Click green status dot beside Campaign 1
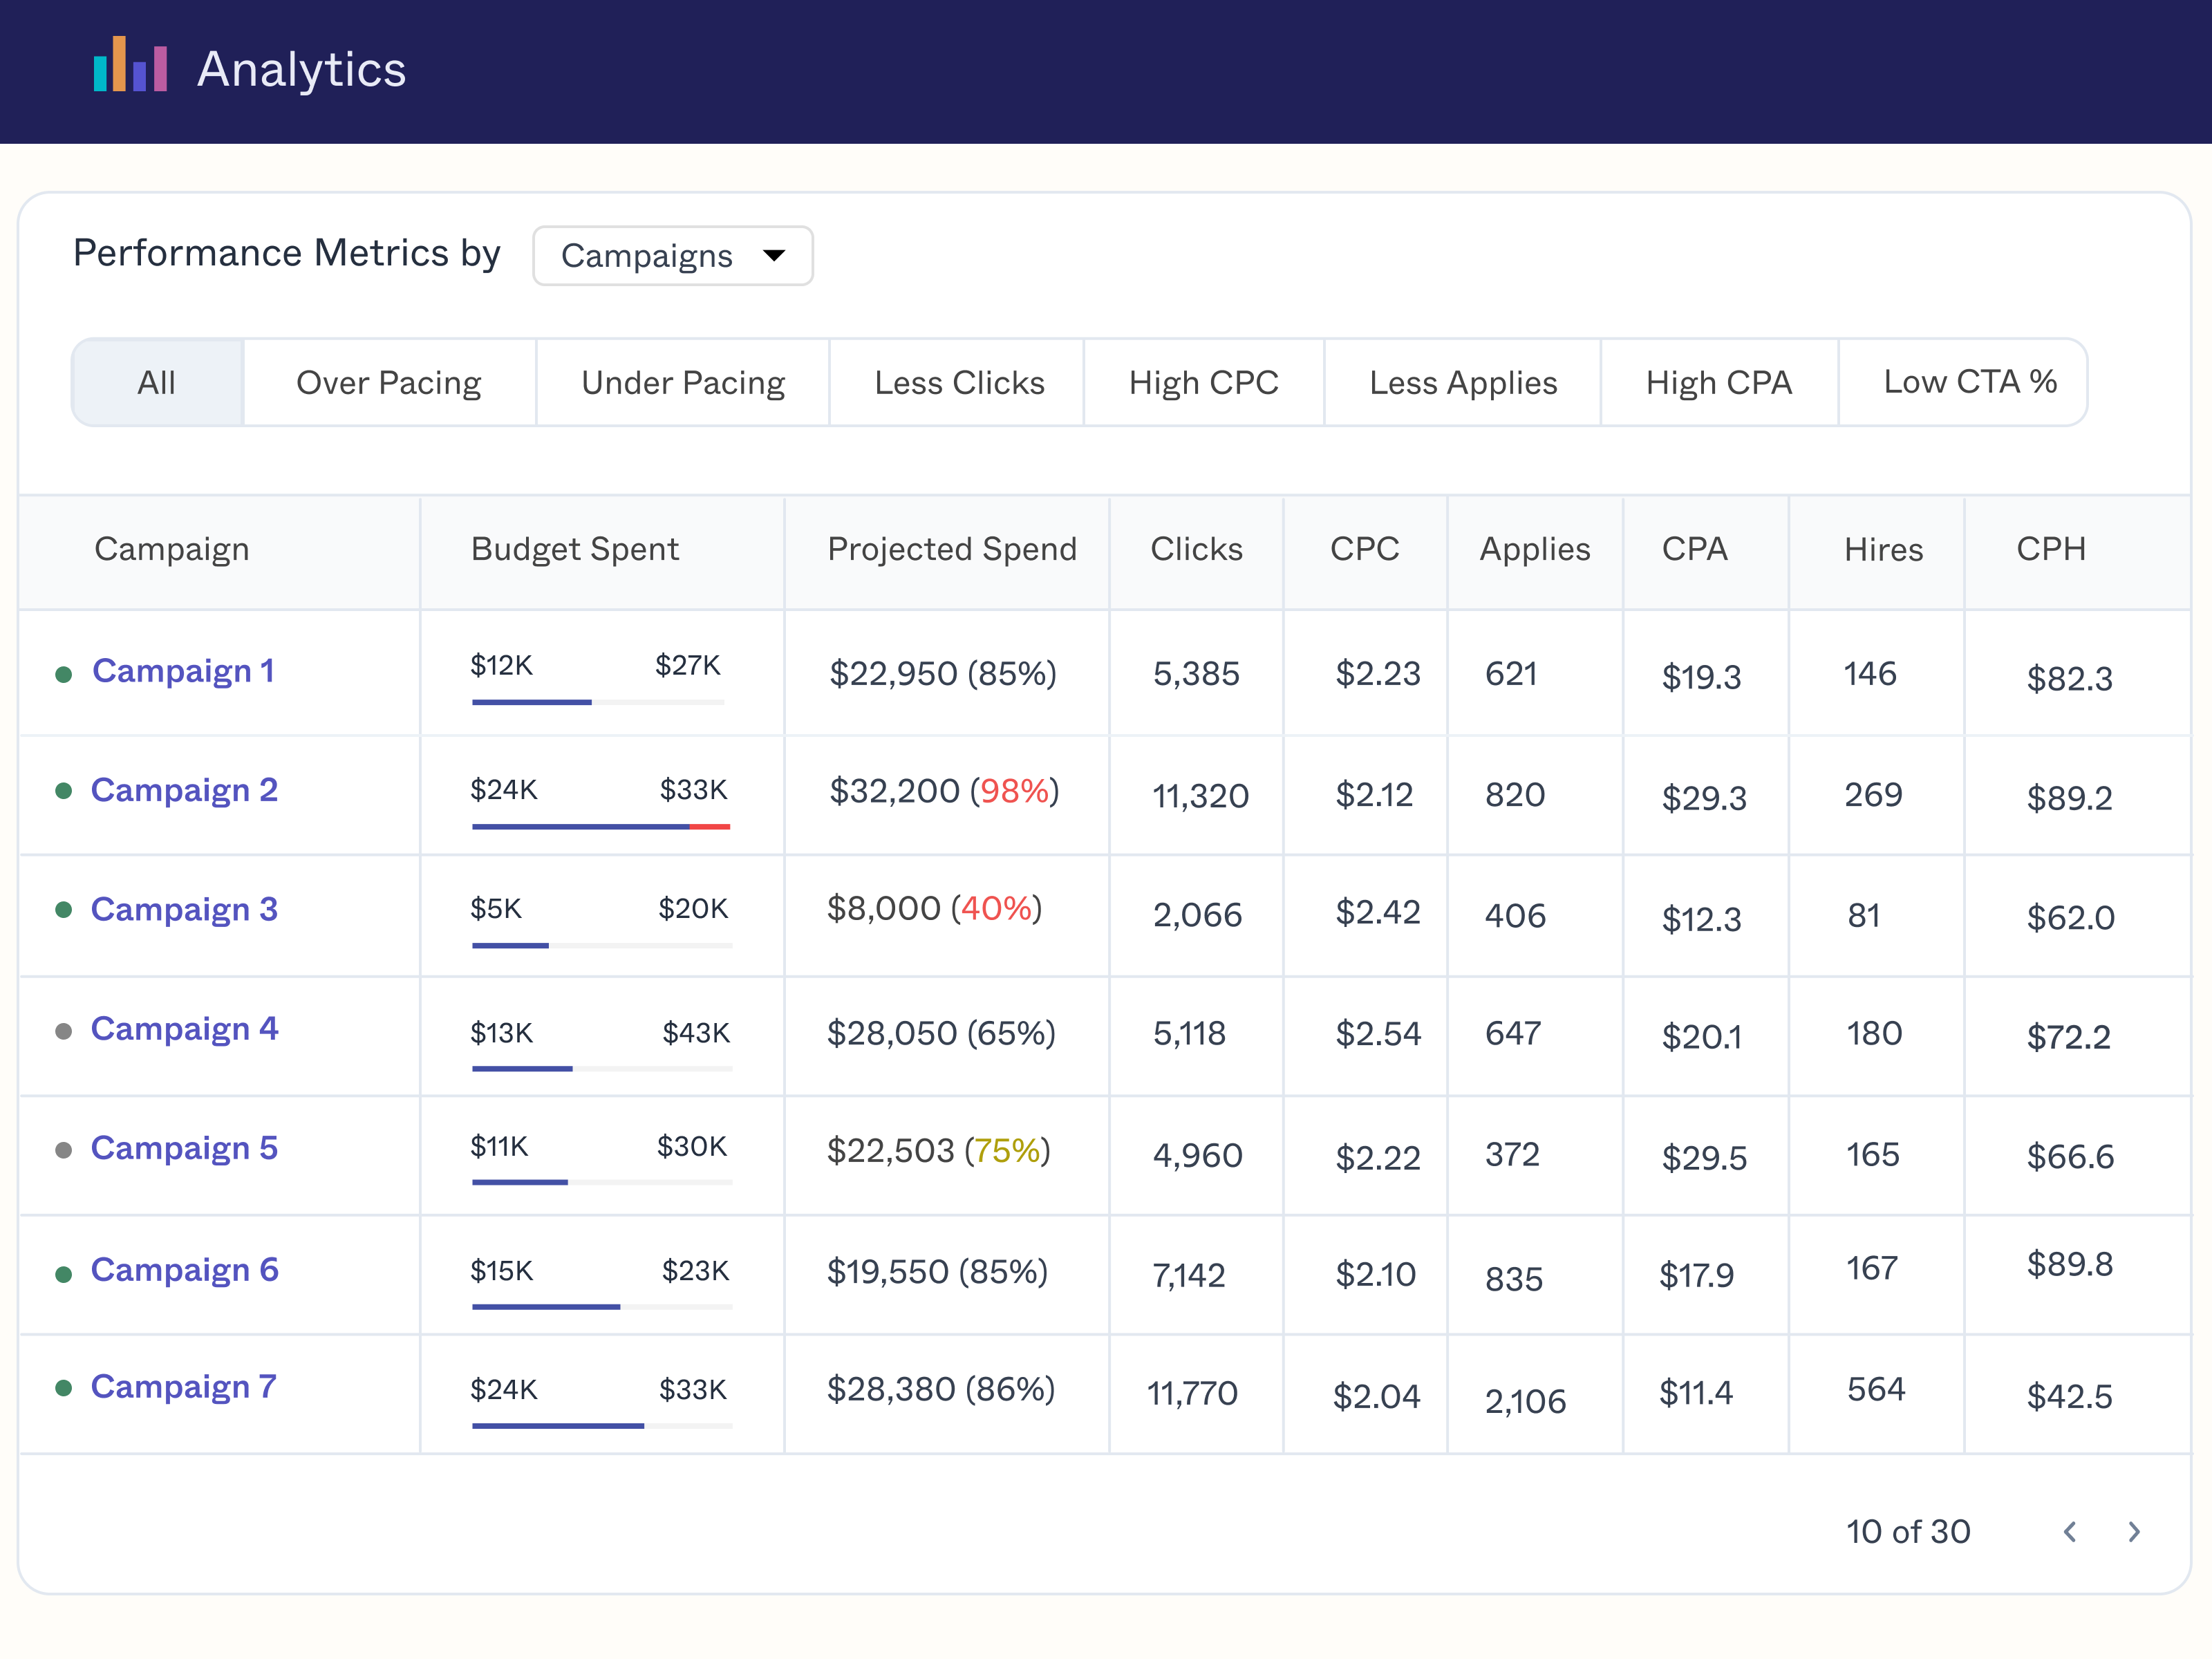The width and height of the screenshot is (2212, 1659). 63,674
